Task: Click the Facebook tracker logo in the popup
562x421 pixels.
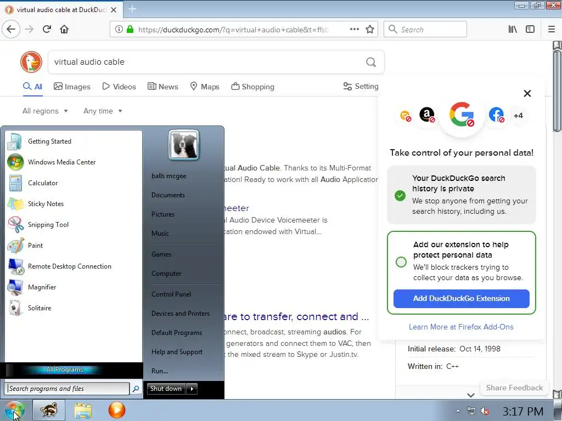Action: click(496, 115)
